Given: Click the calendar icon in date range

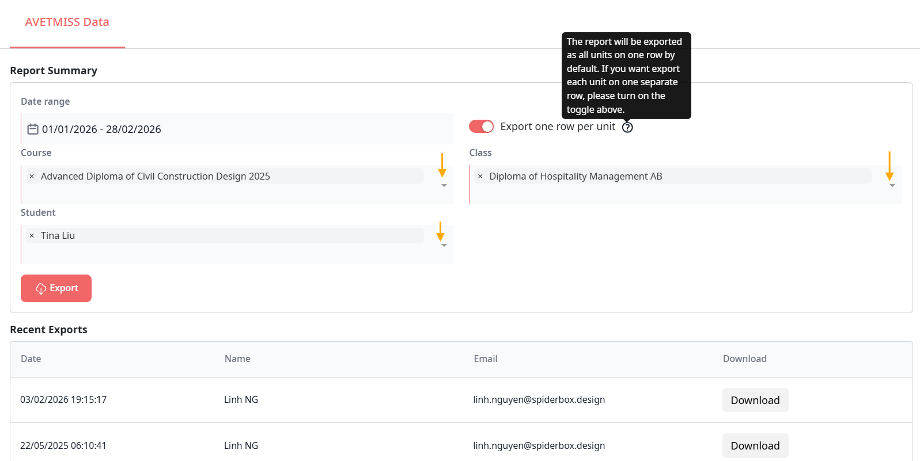Looking at the screenshot, I should [33, 129].
